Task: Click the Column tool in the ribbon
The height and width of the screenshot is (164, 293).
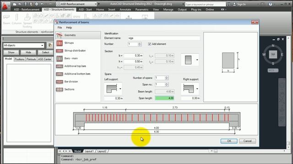Action: tap(16, 20)
